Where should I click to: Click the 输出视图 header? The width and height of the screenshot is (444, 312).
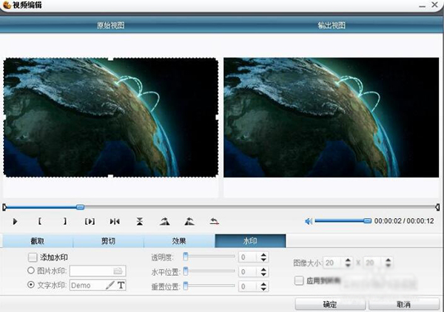point(332,25)
